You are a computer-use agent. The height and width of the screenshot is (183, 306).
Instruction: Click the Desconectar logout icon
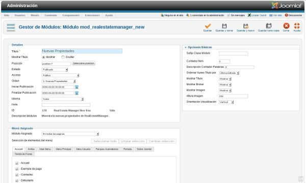[x=286, y=15]
